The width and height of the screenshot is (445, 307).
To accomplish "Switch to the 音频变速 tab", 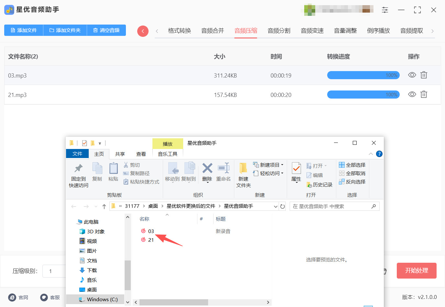I will [312, 31].
